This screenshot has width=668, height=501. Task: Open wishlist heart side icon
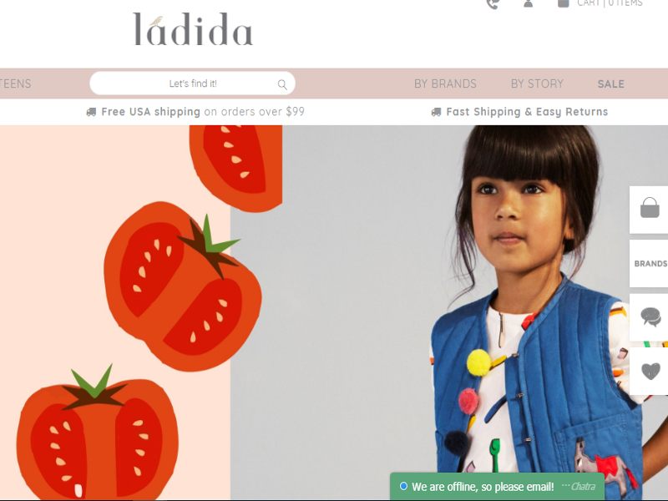[x=650, y=371]
